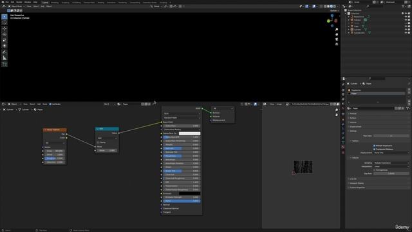This screenshot has height=232, width=412.
Task: Expand the Viewport Display panel
Action: [x=356, y=183]
